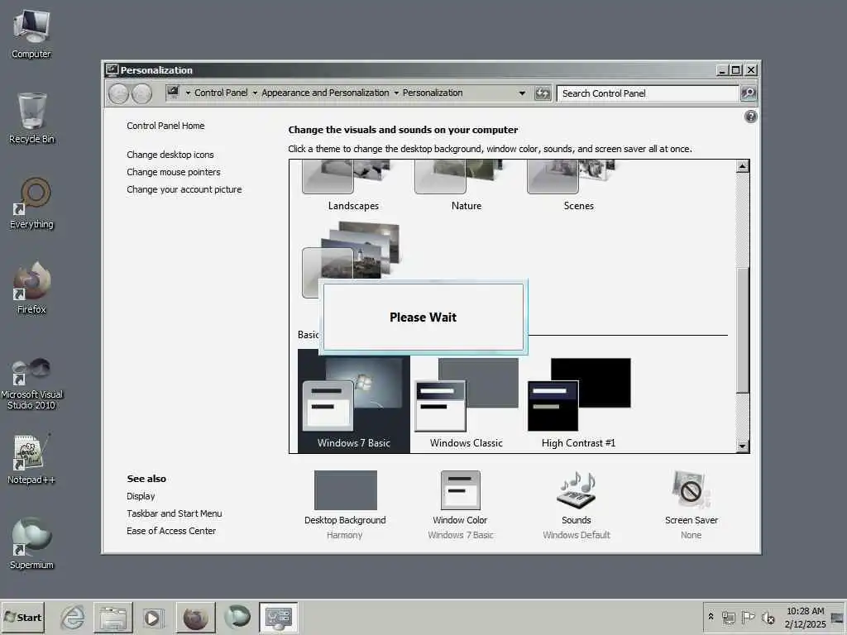Screen dimensions: 847x635
Task: Click the volume speaker tray icon
Action: pyautogui.click(x=768, y=617)
